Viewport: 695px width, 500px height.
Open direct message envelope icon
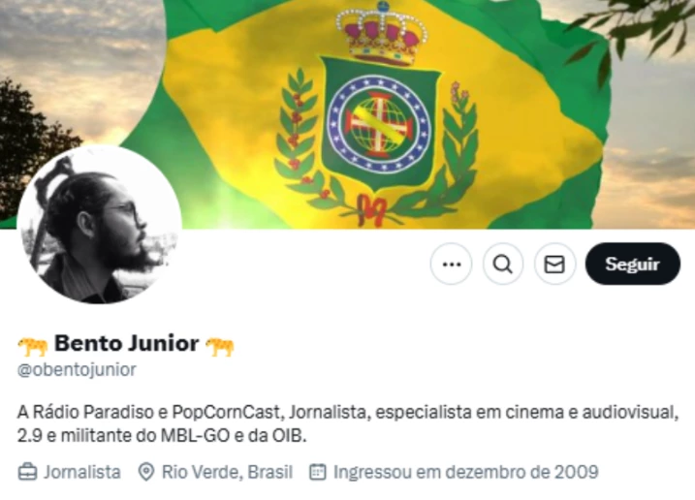click(x=554, y=264)
